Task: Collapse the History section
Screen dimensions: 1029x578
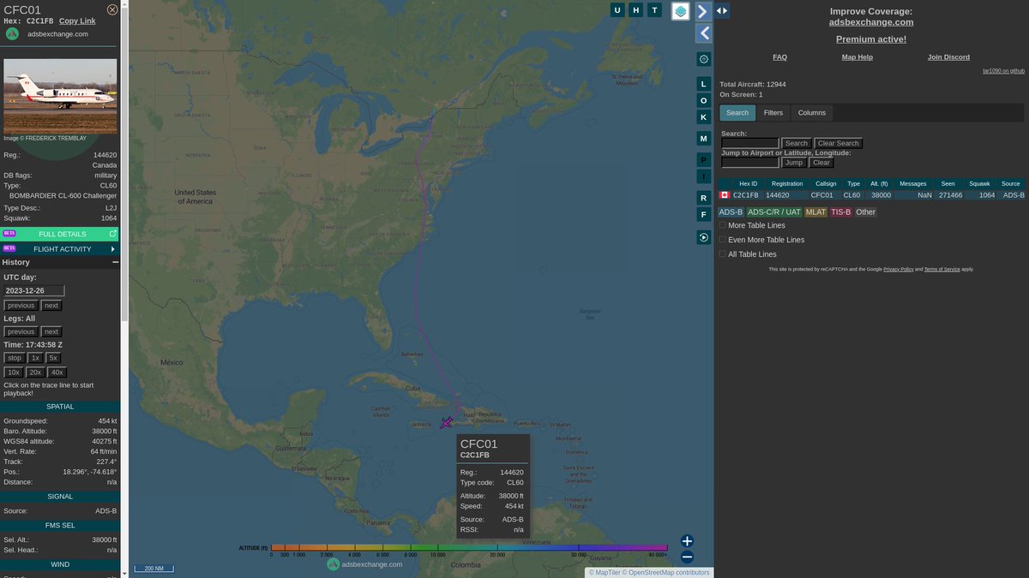Action: [x=115, y=262]
